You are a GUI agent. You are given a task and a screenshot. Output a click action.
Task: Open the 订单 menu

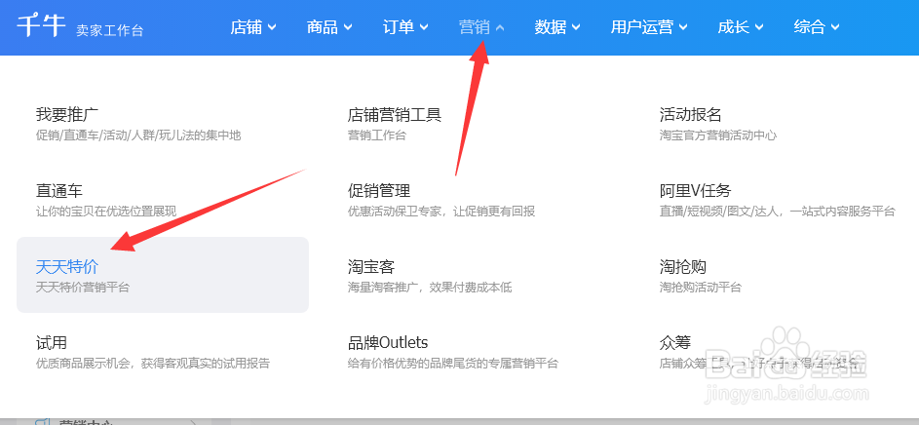coord(405,27)
